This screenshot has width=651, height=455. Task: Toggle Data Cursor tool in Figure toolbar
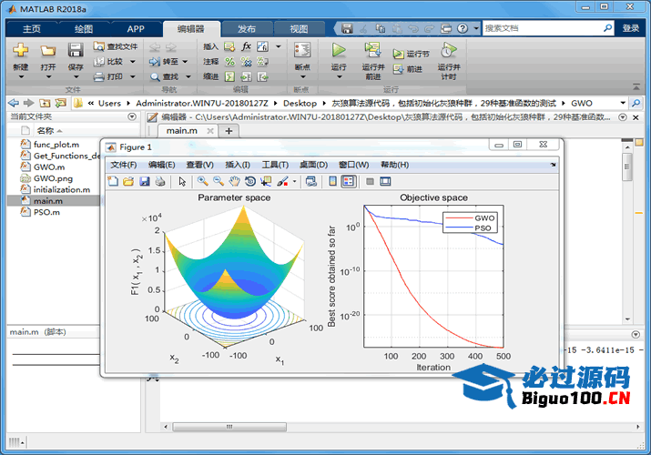click(266, 181)
